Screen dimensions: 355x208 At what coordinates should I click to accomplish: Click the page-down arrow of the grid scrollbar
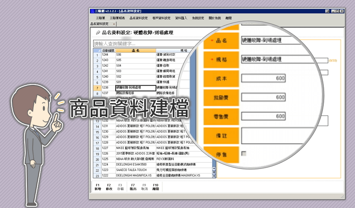coord(214,172)
